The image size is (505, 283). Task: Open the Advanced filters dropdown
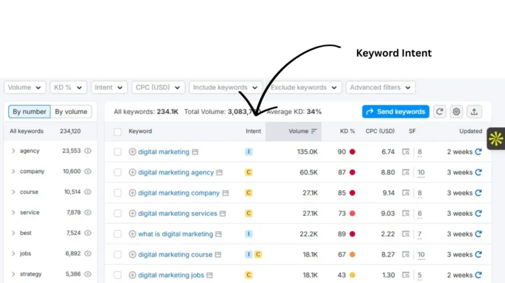coord(381,88)
